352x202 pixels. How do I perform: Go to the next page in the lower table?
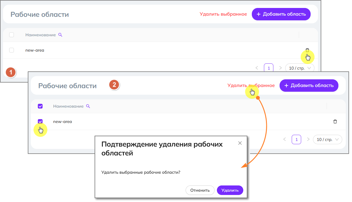pyautogui.click(x=308, y=139)
